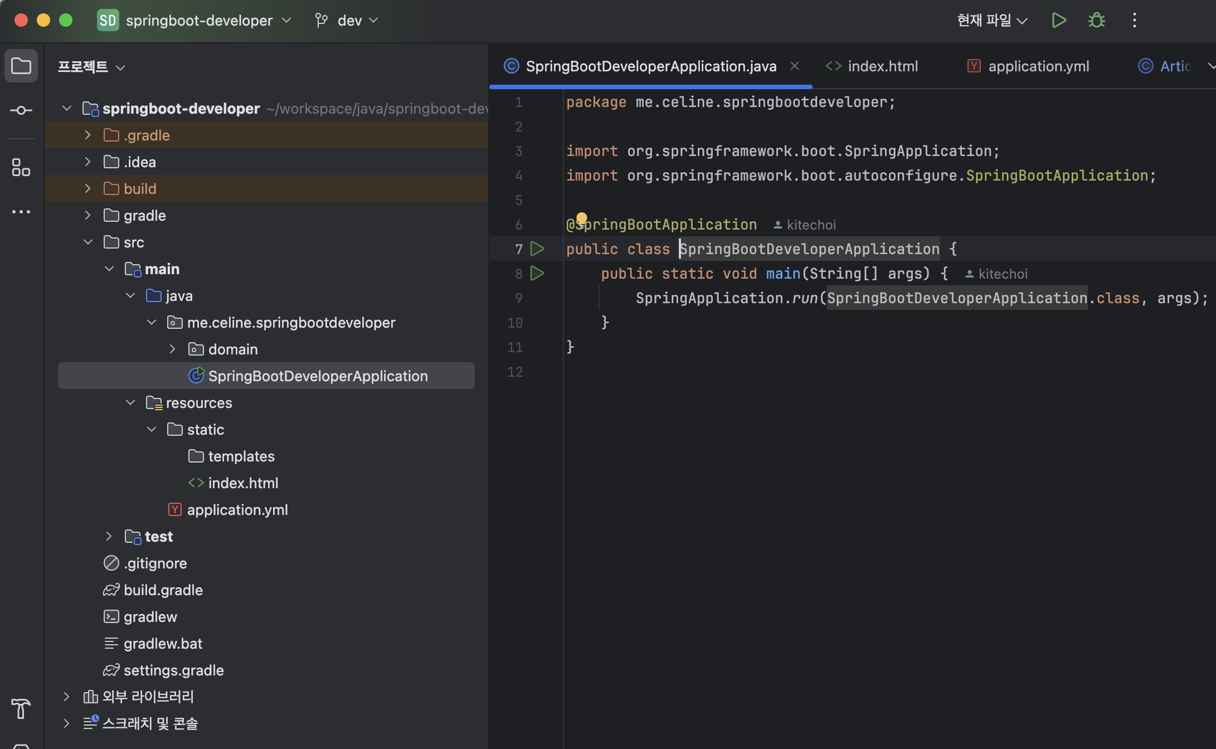Run the main method from gutter line 8
Viewport: 1216px width, 749px height.
pos(537,273)
